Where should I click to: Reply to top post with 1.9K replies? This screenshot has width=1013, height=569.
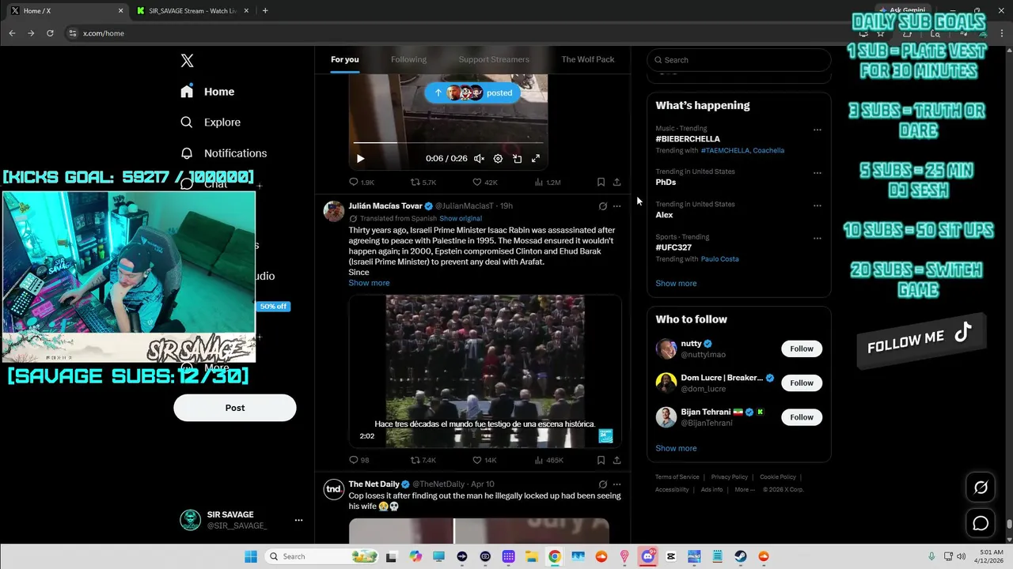pyautogui.click(x=362, y=183)
